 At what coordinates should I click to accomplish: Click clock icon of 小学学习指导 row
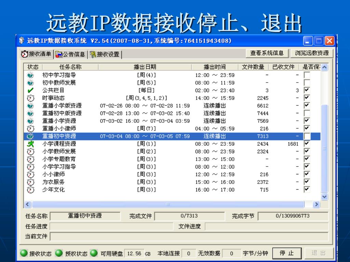click(x=30, y=166)
